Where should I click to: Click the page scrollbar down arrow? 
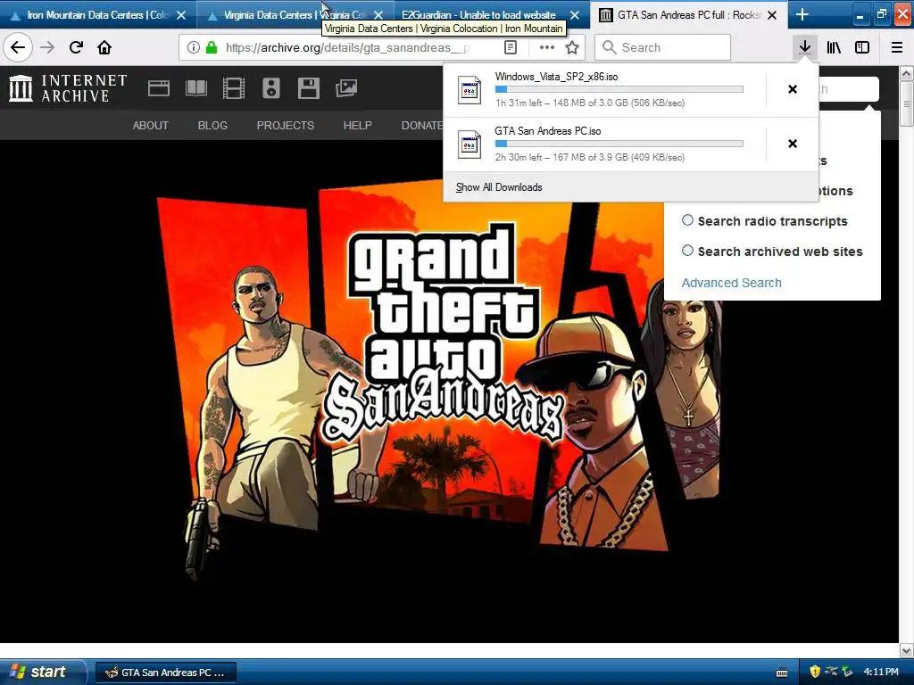click(x=906, y=650)
